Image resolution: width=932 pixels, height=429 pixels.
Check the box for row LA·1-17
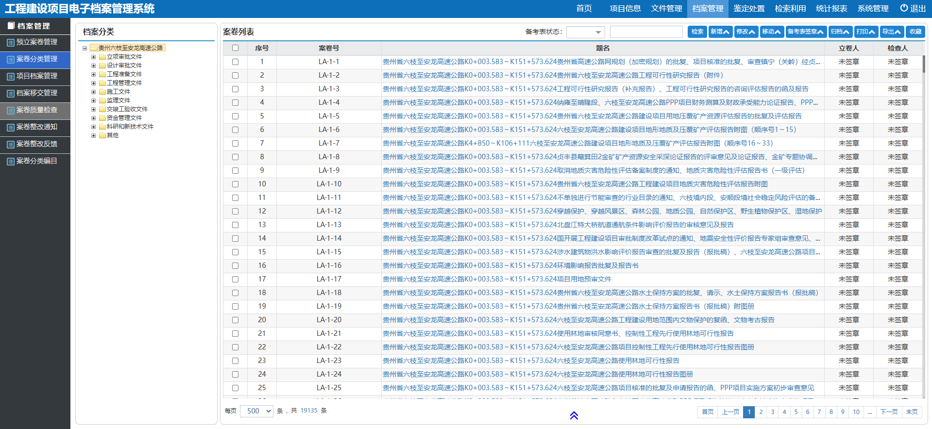[235, 279]
